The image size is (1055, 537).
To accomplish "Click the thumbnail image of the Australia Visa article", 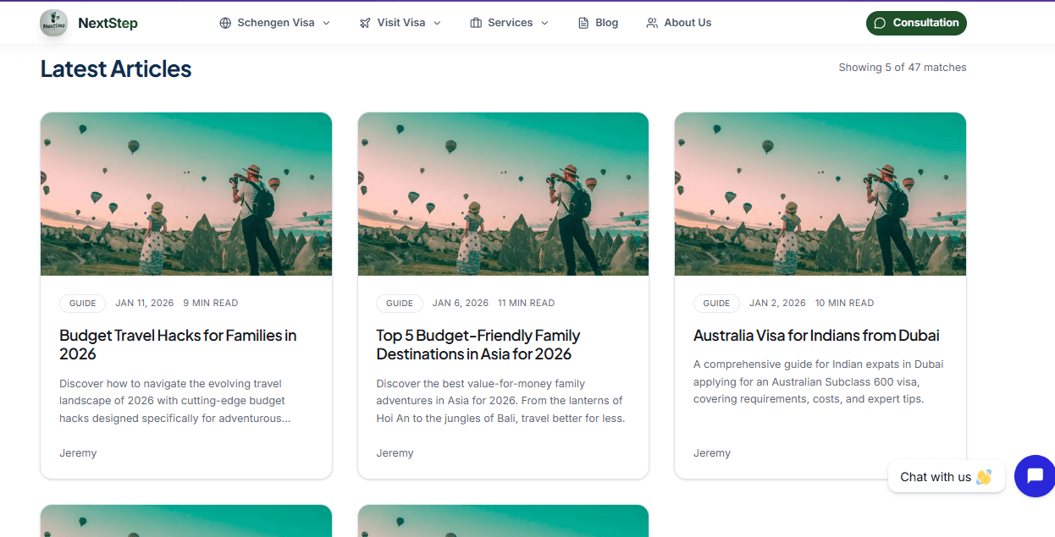I will [820, 194].
